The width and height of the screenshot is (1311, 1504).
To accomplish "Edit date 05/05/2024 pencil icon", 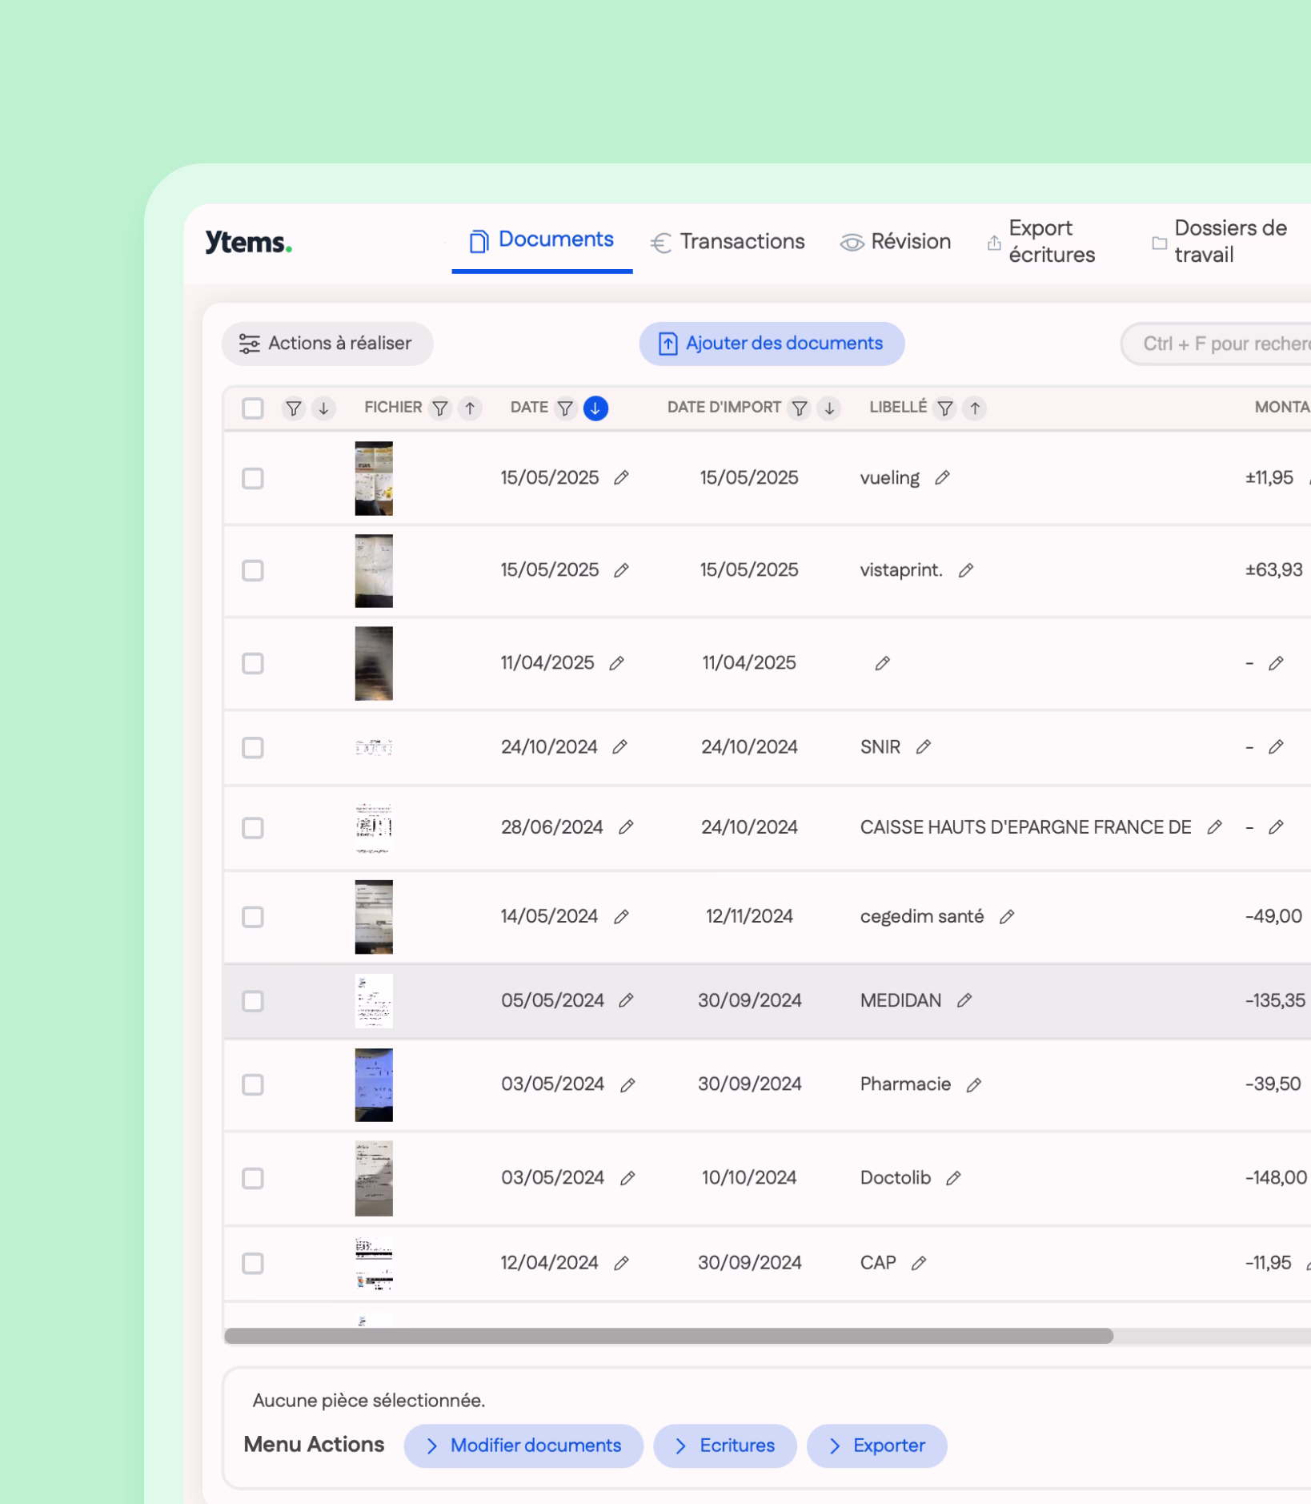I will 626,1000.
